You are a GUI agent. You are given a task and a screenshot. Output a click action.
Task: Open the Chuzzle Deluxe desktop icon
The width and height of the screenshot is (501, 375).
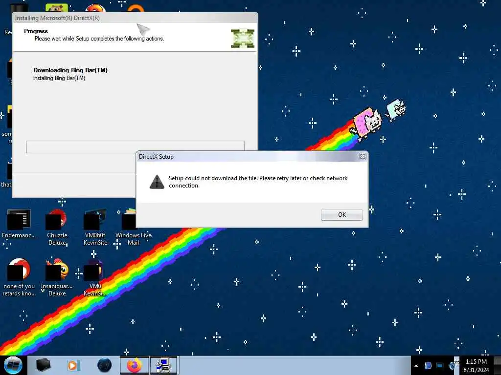tap(57, 227)
